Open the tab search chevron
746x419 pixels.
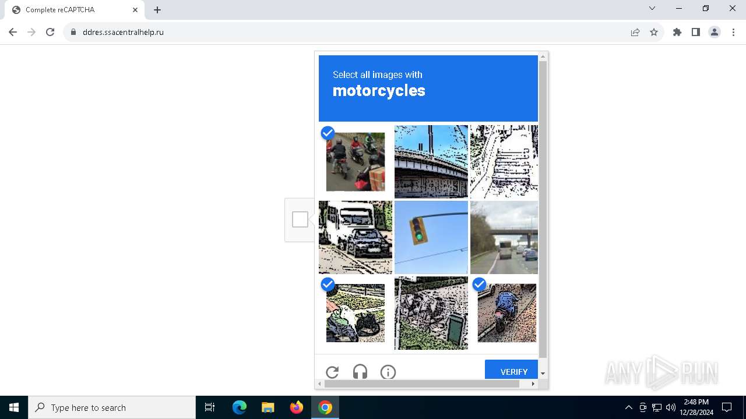pos(652,8)
